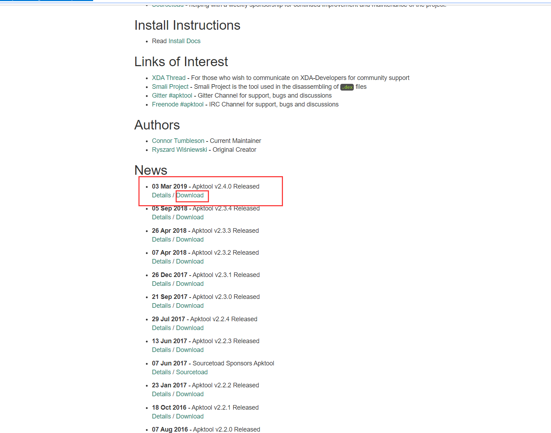Viewport: 551px width, 433px height.
Task: Download Apktool v2.2.3 release
Action: (190, 350)
